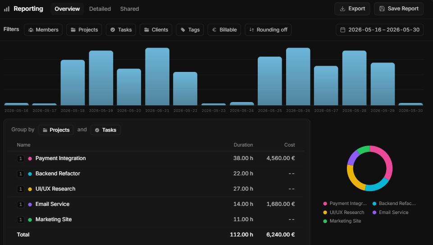The width and height of the screenshot is (433, 245).
Task: Click the Email Service legend entry
Action: pos(391,212)
